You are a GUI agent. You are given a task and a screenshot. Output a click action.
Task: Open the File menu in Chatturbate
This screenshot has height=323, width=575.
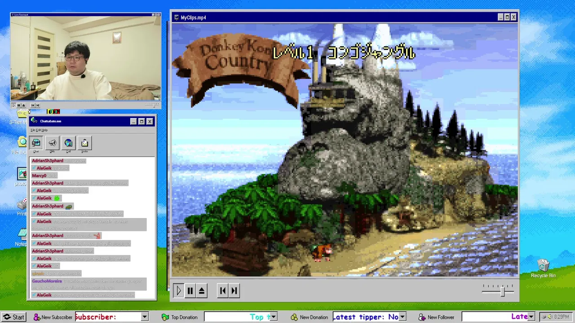tap(32, 130)
